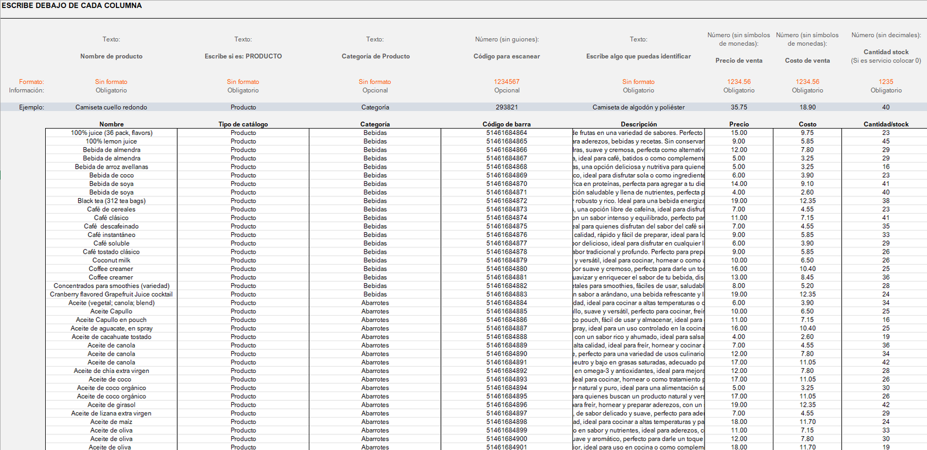Click the bold 'Cantidad stock' heading
The image size is (927, 450).
click(886, 52)
